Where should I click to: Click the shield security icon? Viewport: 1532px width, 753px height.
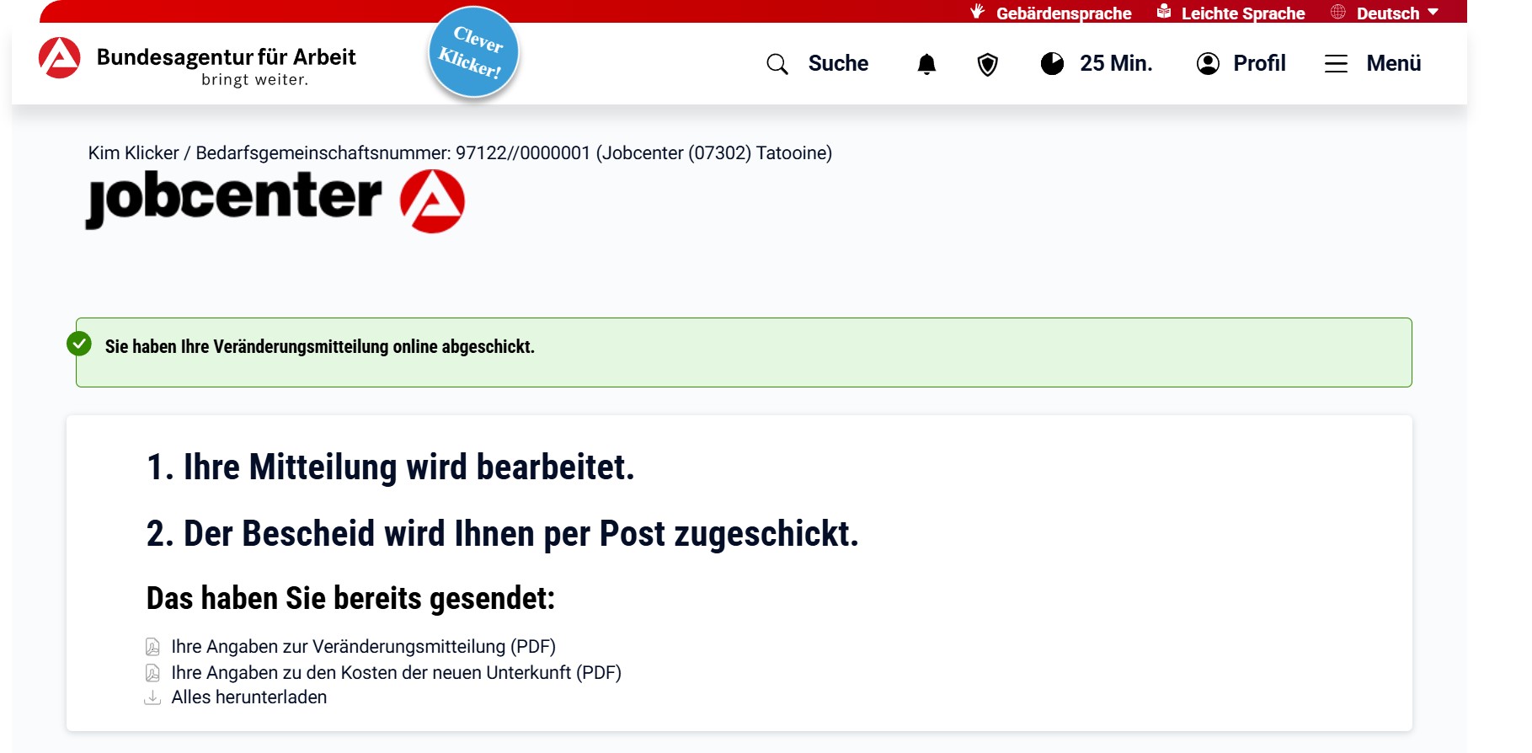click(987, 64)
